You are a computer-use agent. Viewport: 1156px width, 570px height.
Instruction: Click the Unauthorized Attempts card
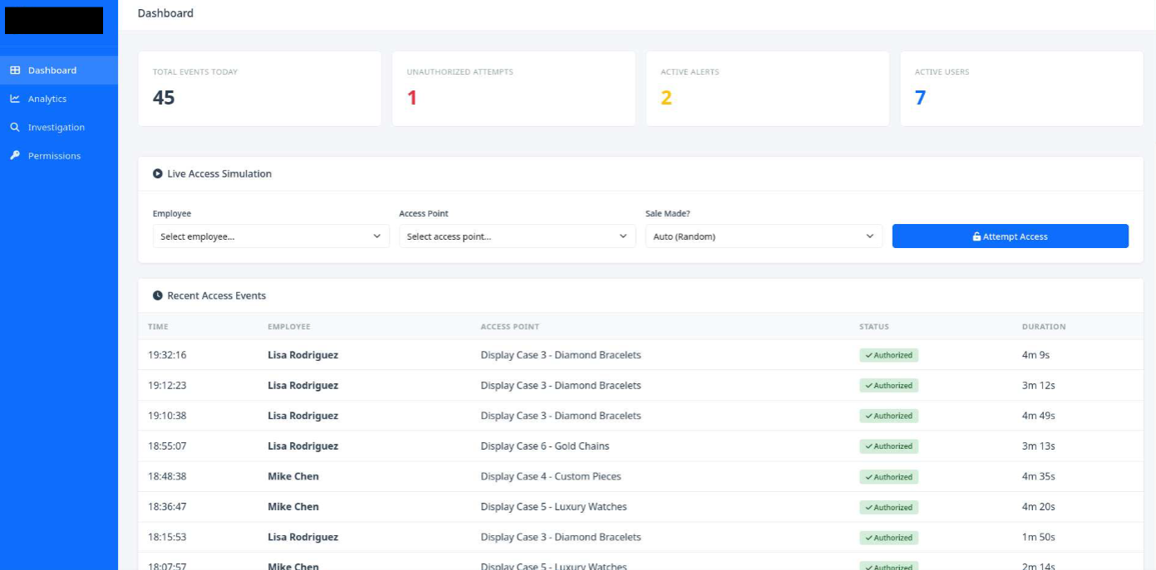tap(514, 89)
